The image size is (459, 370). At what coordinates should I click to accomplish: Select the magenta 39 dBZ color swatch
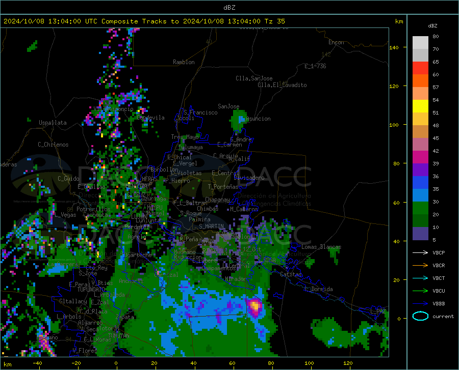coord(420,157)
